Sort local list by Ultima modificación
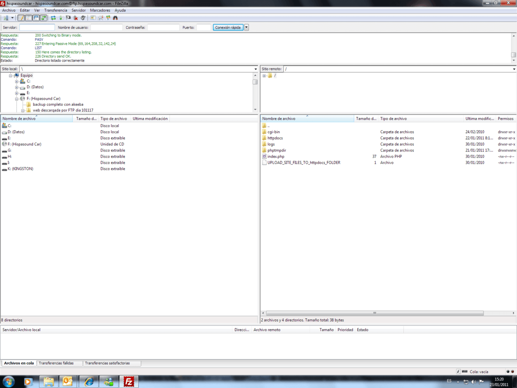The width and height of the screenshot is (517, 388). [x=150, y=119]
